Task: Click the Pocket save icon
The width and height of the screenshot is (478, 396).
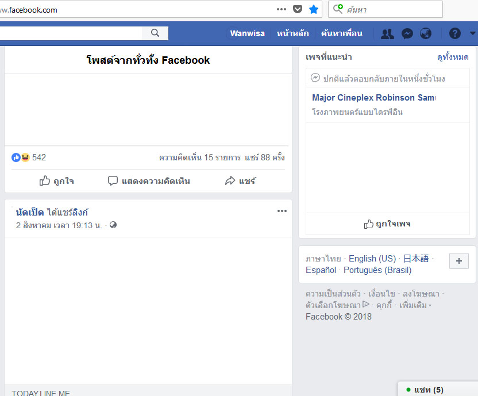Action: (x=297, y=9)
